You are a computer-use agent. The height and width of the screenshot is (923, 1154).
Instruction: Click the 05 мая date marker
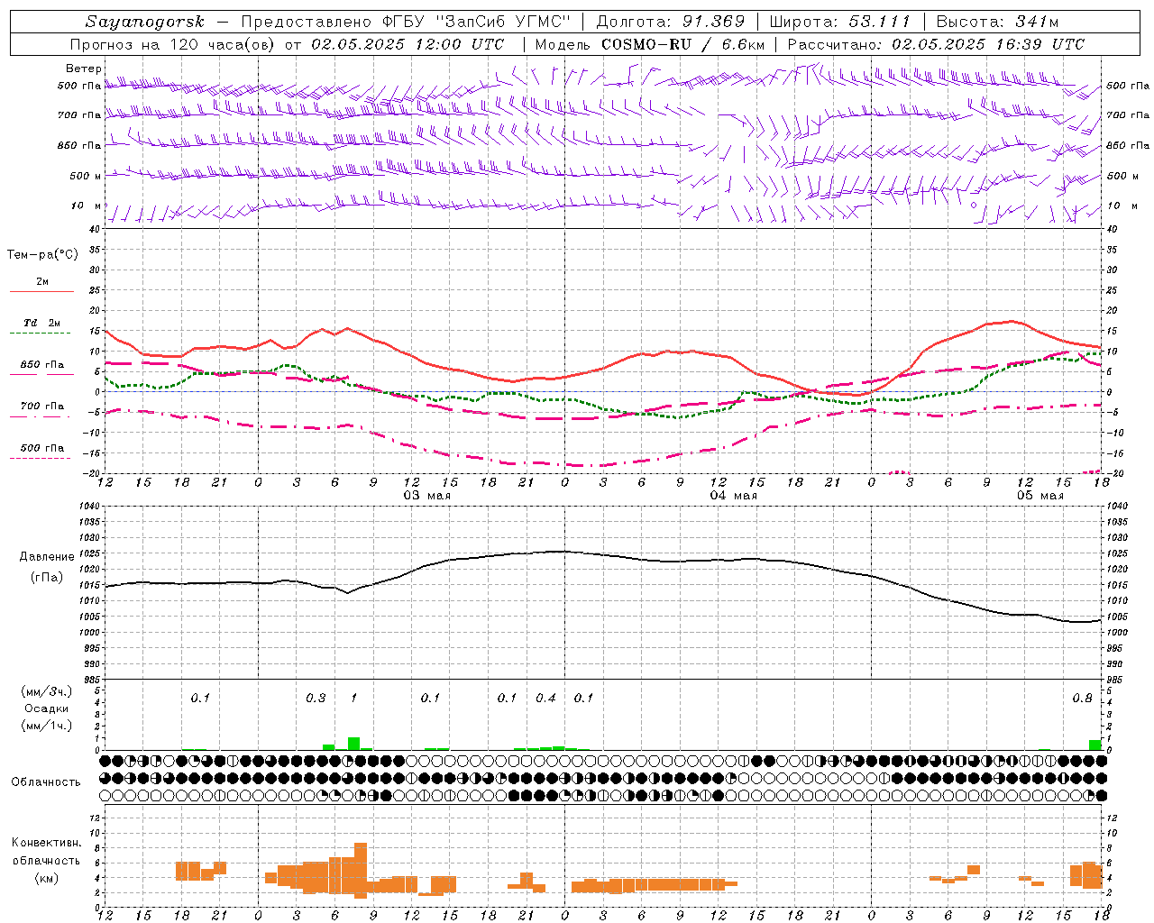(x=1040, y=496)
